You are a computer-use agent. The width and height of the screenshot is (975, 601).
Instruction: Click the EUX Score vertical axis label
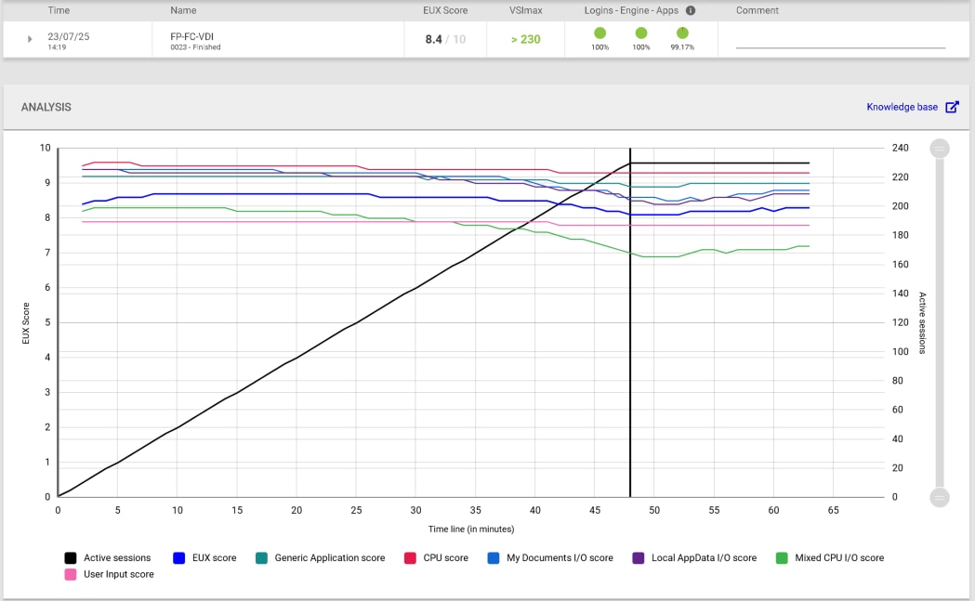(x=26, y=323)
